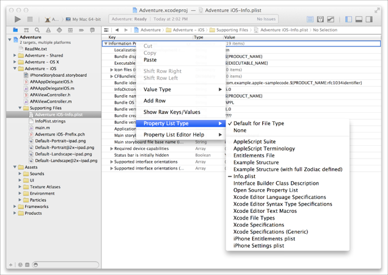388x275 pixels.
Task: Click the navigator filter search field
Action: pos(66,265)
